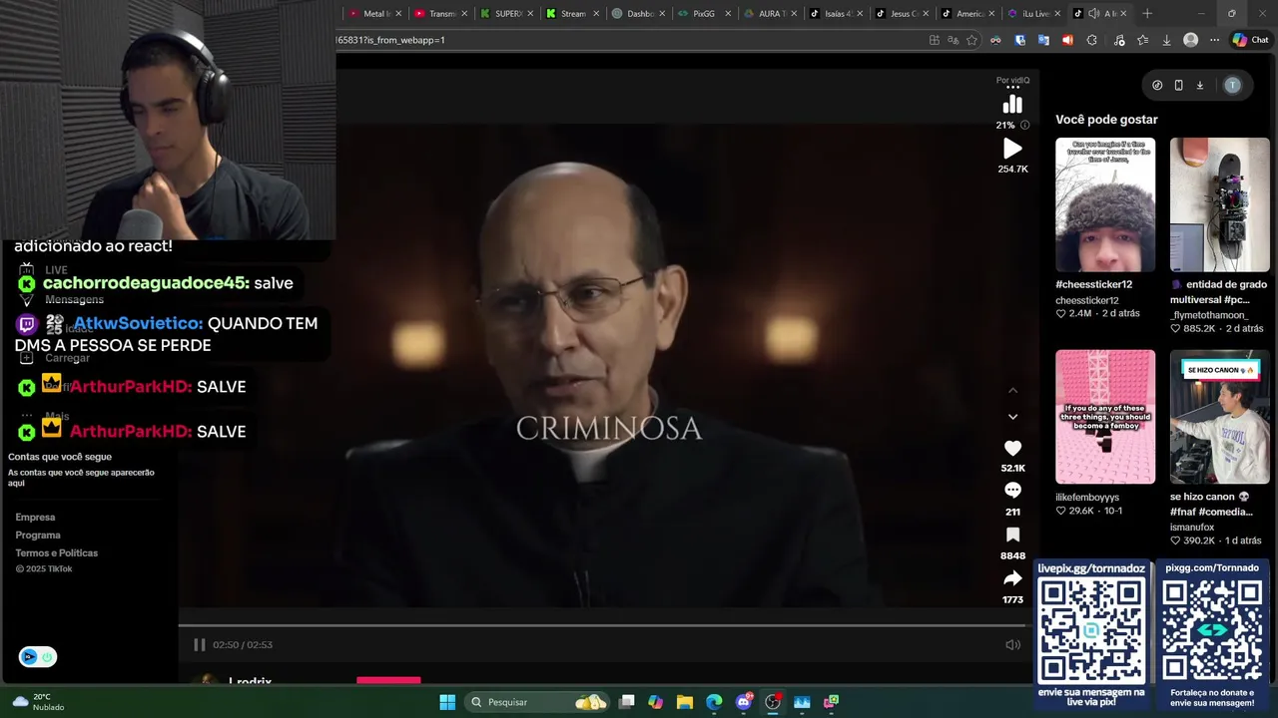Viewport: 1278px width, 718px height.
Task: Switch to the Dashbo tab
Action: [x=639, y=14]
